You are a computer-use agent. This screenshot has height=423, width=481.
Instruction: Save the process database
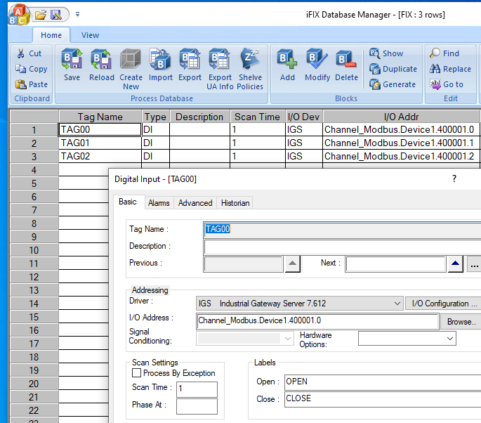(72, 65)
